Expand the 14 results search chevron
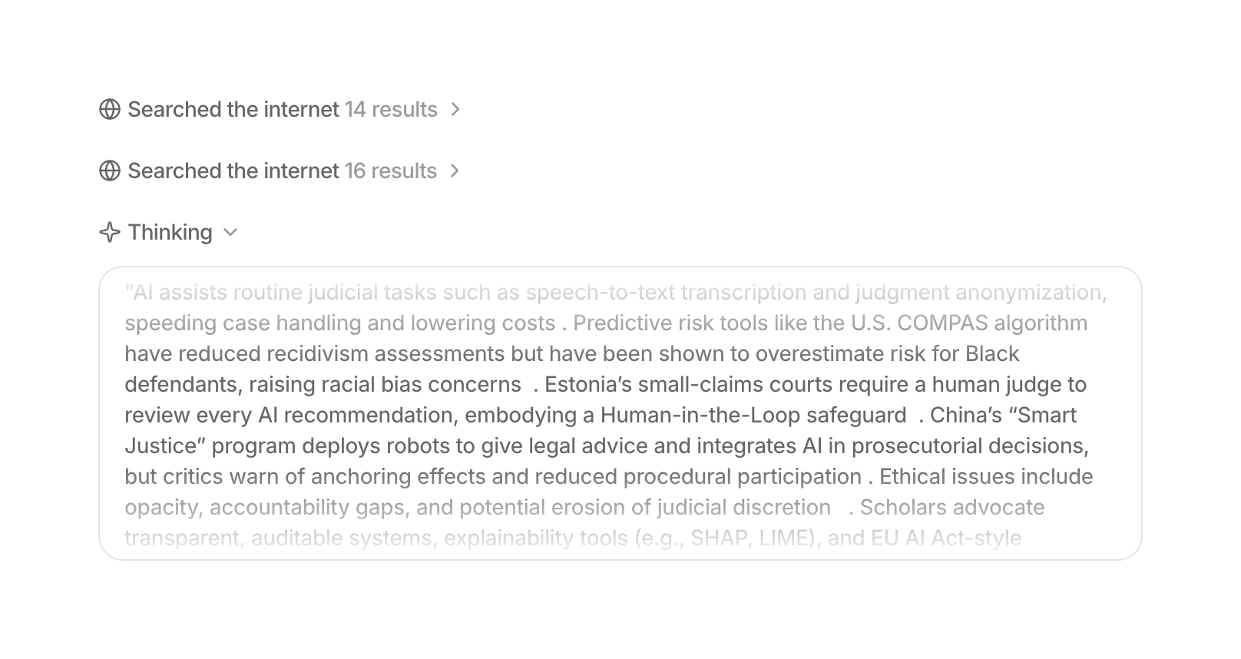 pos(455,110)
